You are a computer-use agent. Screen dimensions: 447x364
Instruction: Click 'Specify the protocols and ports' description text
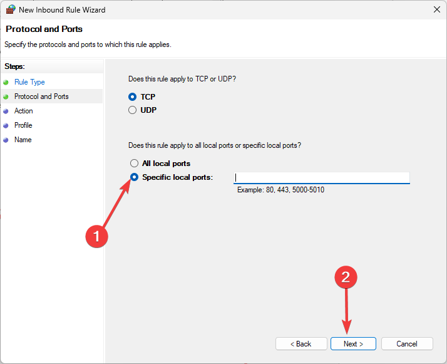[88, 44]
